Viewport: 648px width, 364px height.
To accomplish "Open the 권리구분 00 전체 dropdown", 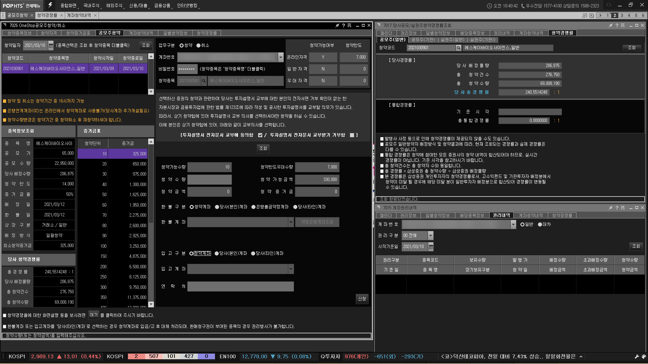I will pos(430,236).
